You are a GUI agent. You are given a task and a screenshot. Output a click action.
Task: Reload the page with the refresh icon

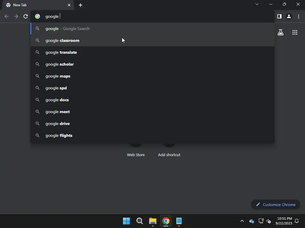(26, 17)
